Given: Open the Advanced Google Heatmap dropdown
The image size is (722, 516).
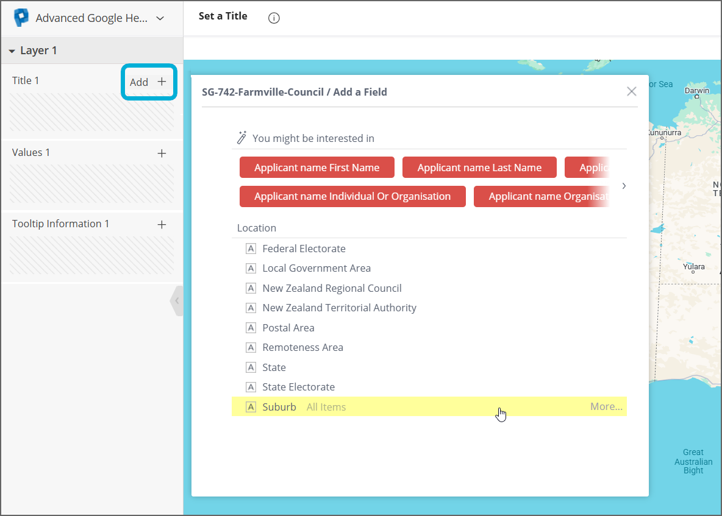Looking at the screenshot, I should 160,18.
